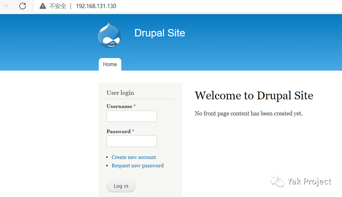
Task: Switch to the Home tab
Action: pyautogui.click(x=110, y=64)
